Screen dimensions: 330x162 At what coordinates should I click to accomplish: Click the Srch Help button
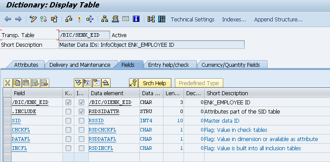pyautogui.click(x=154, y=83)
